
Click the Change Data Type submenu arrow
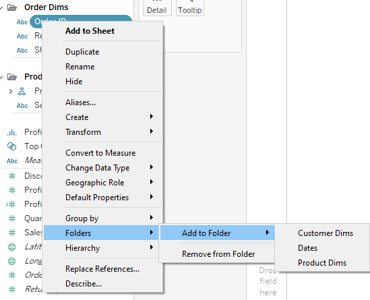coord(152,167)
